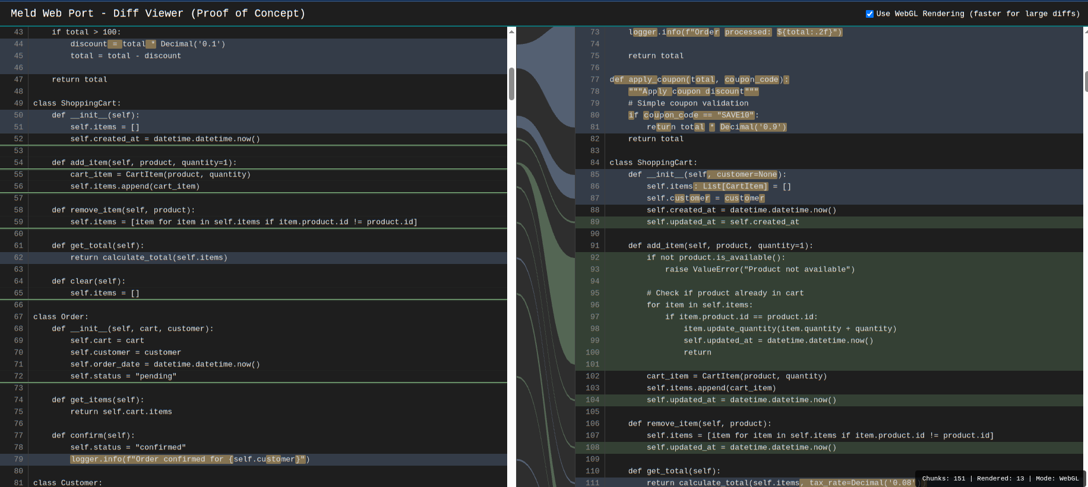Click the right pane scrollbar thumb
Screen dimensions: 1088x487
coord(1086,82)
